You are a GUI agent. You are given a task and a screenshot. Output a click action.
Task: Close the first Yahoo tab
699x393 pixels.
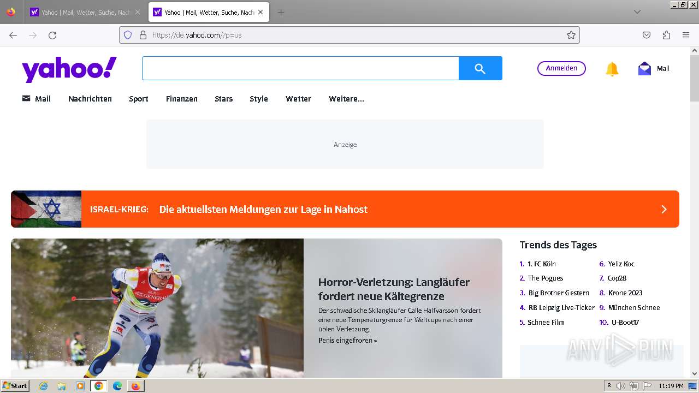[x=138, y=12]
